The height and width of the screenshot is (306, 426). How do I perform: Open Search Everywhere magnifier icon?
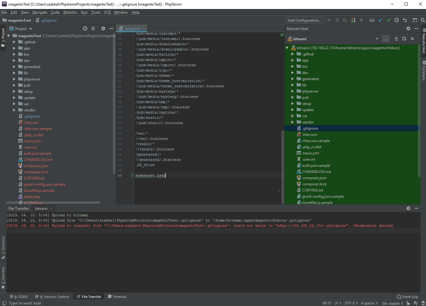pos(423,20)
